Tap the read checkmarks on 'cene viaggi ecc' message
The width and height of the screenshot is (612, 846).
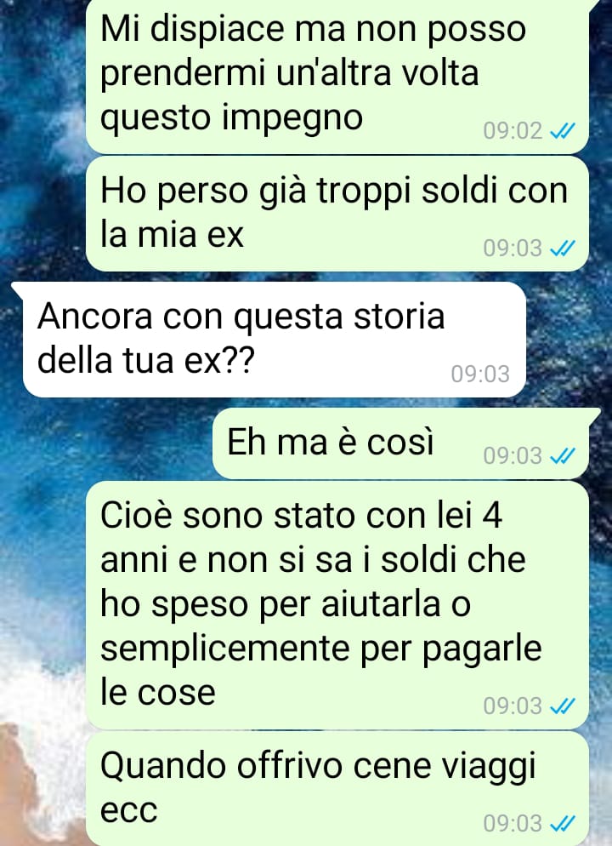(563, 823)
